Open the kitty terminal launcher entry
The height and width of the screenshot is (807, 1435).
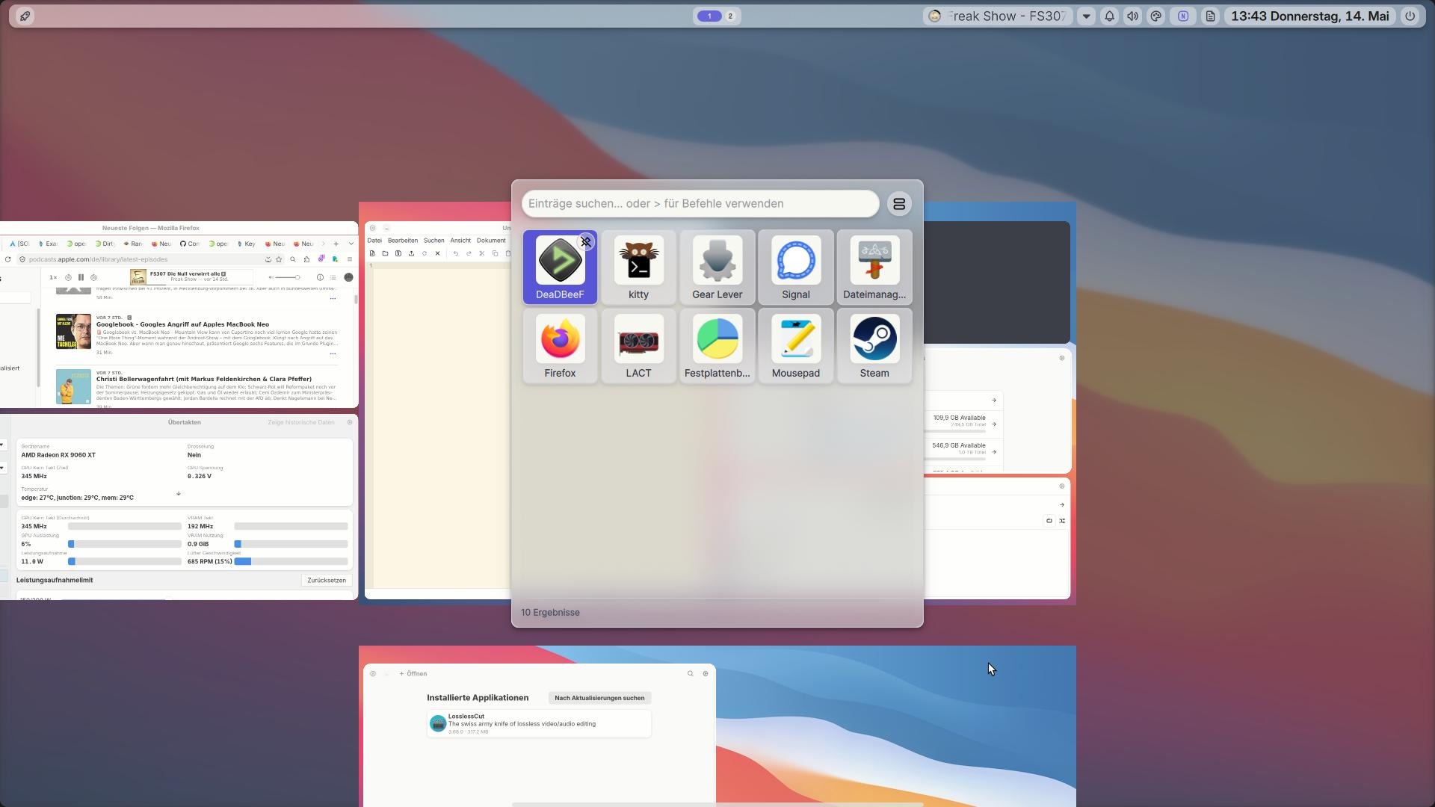638,267
